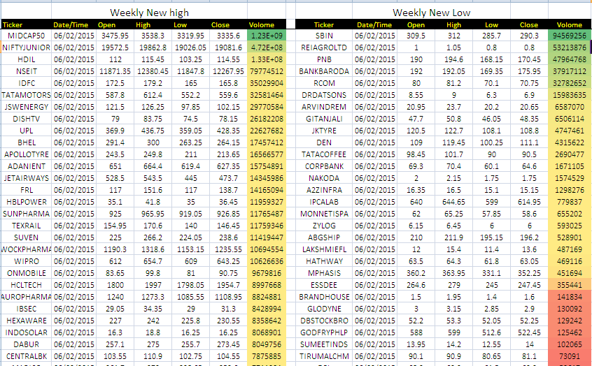The image size is (592, 366).
Task: Click ABGSHIP low value 195.15
Action: [491, 237]
